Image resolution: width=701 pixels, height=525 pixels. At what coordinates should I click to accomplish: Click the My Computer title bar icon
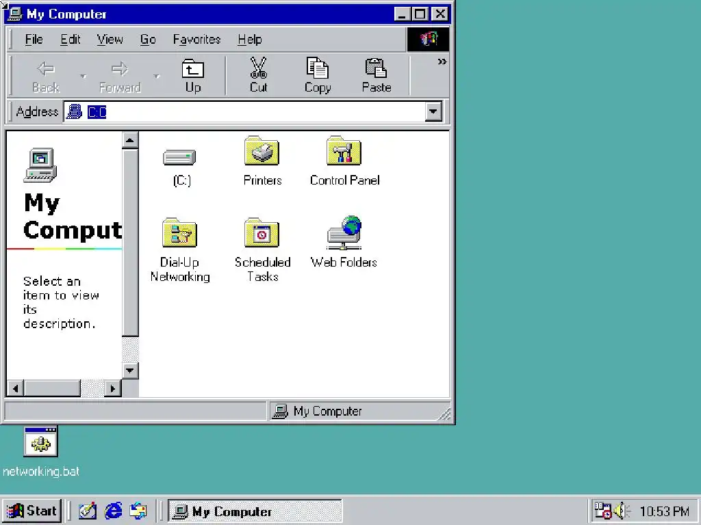14,14
